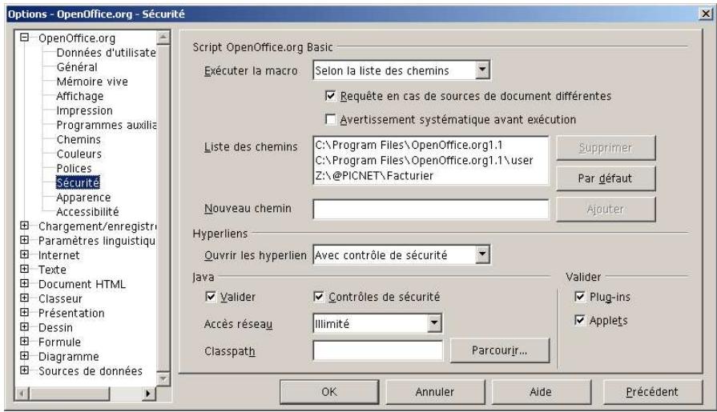
Task: Toggle Contrôles de sécurité checkbox
Action: (x=319, y=297)
